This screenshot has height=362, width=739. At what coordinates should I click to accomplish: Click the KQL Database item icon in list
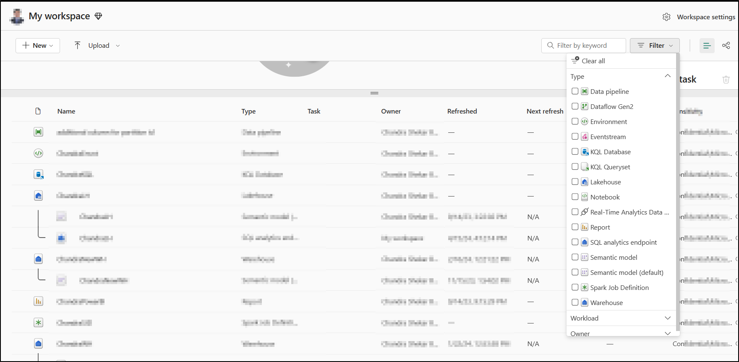coord(39,174)
